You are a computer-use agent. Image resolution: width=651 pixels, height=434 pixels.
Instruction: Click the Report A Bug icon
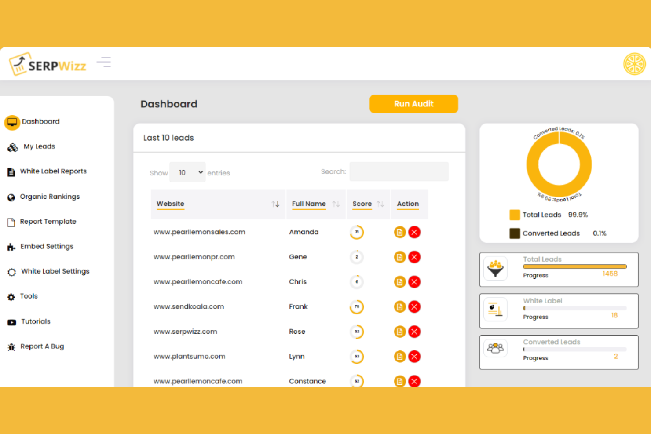click(x=11, y=347)
